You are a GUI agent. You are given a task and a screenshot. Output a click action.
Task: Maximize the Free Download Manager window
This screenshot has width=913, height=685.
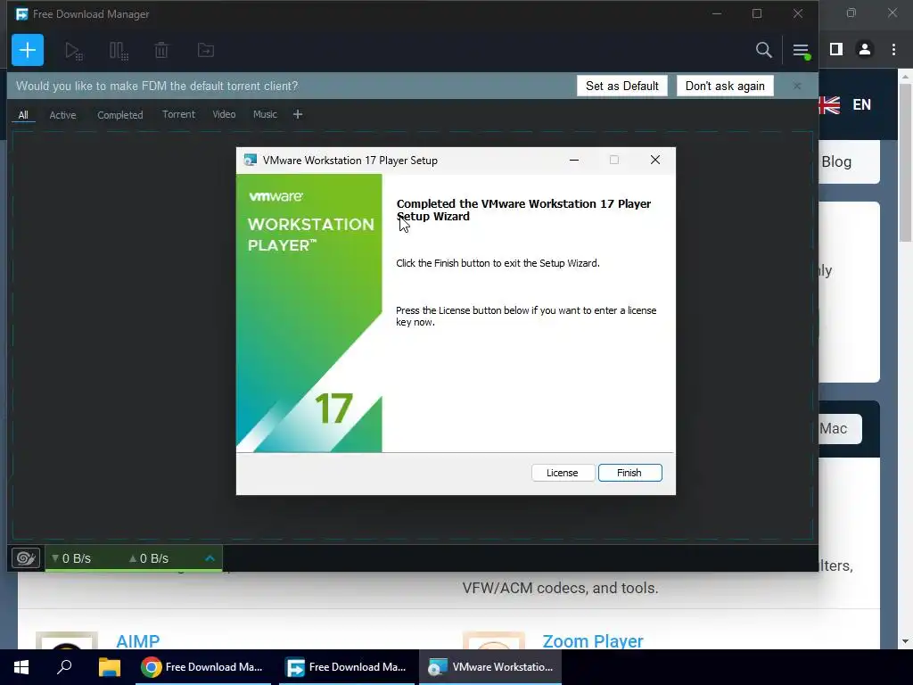[757, 13]
